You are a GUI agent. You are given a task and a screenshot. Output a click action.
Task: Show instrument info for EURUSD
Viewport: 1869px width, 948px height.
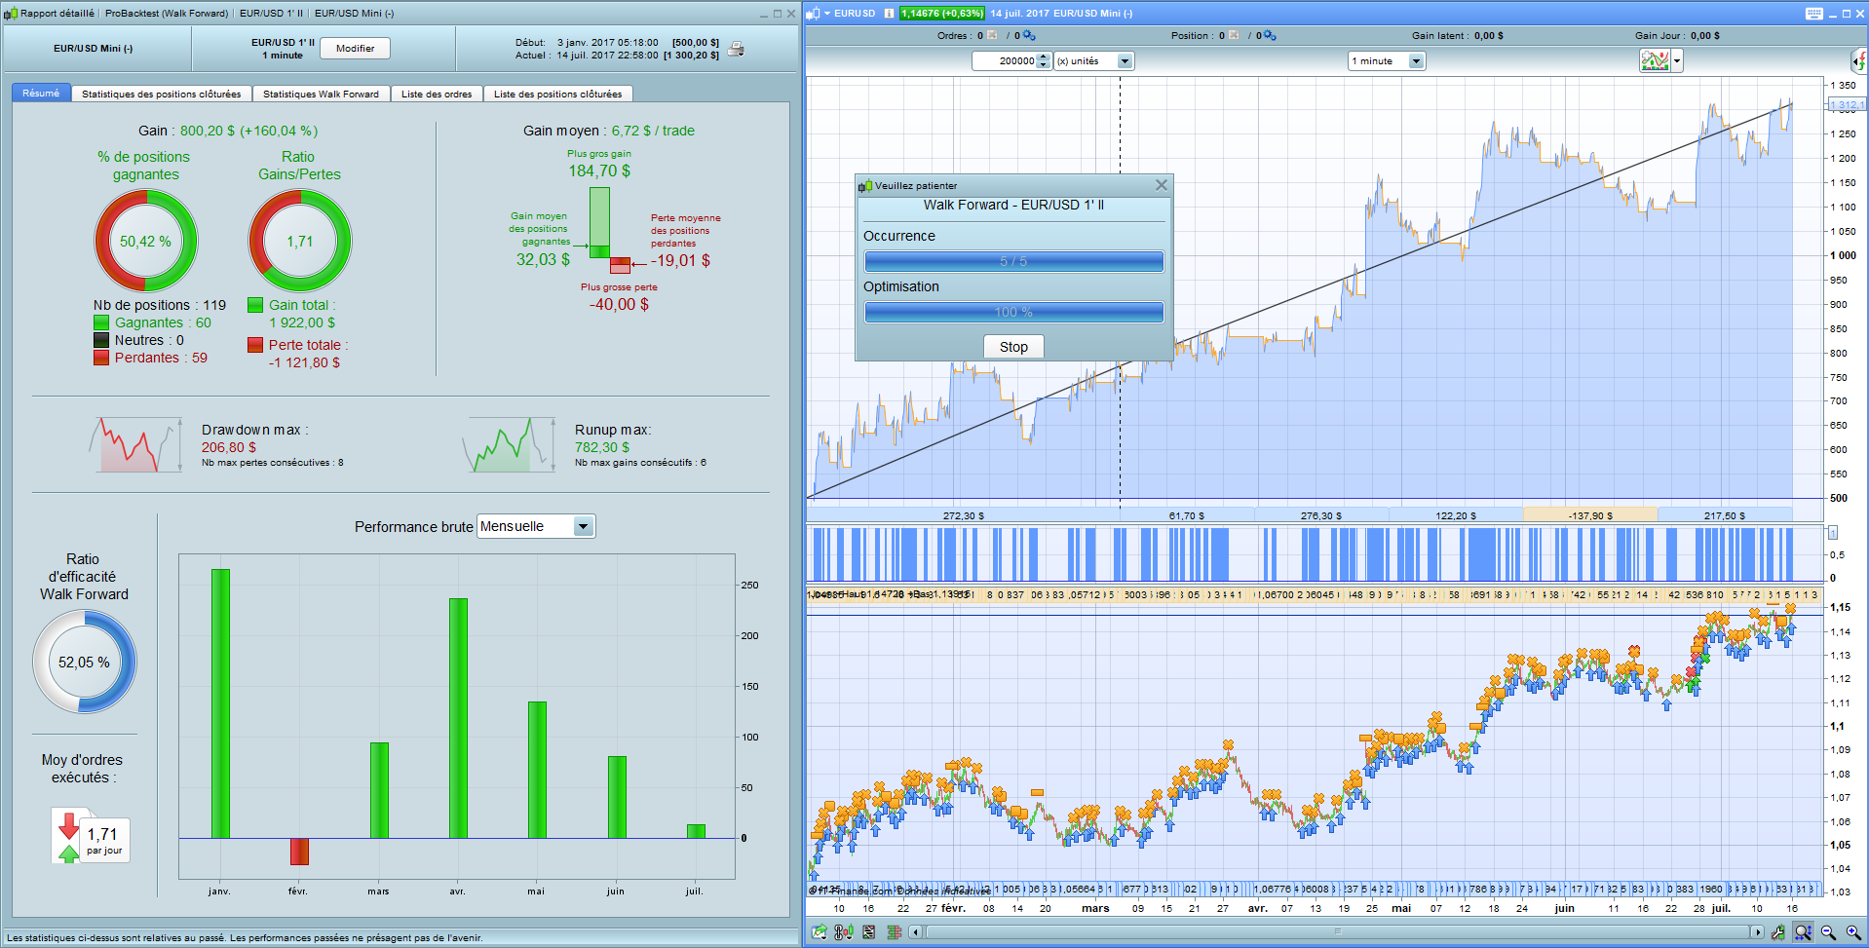pos(889,14)
